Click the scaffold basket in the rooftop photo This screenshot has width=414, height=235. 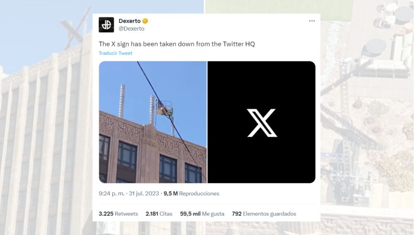(x=165, y=108)
